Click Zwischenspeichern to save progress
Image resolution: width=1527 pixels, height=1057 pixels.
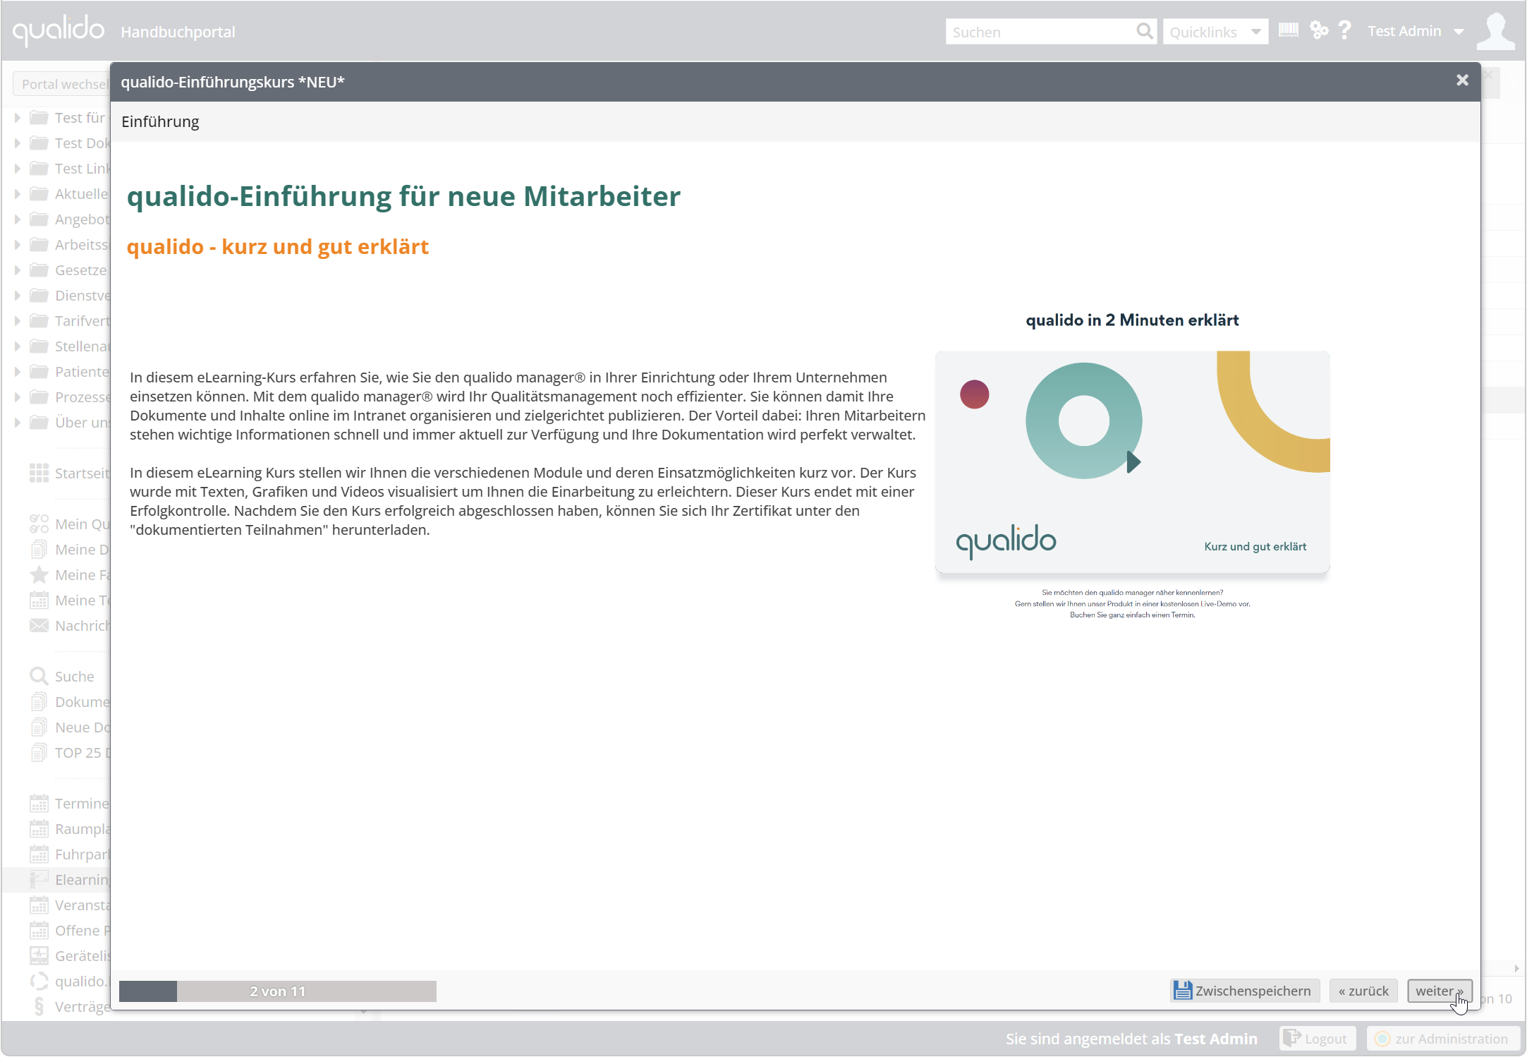pyautogui.click(x=1245, y=991)
